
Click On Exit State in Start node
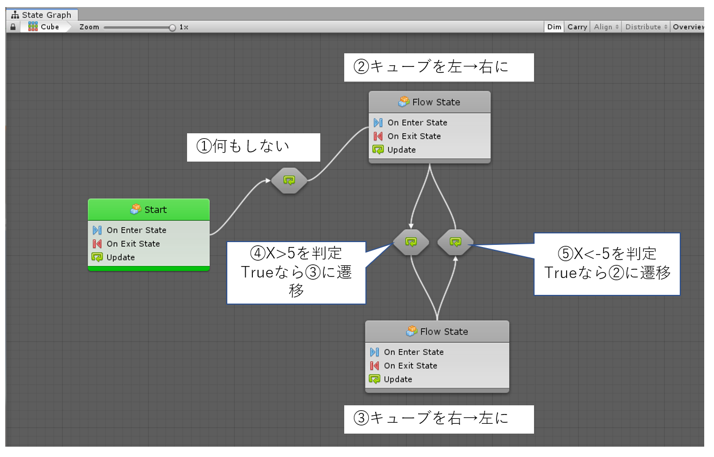point(133,244)
